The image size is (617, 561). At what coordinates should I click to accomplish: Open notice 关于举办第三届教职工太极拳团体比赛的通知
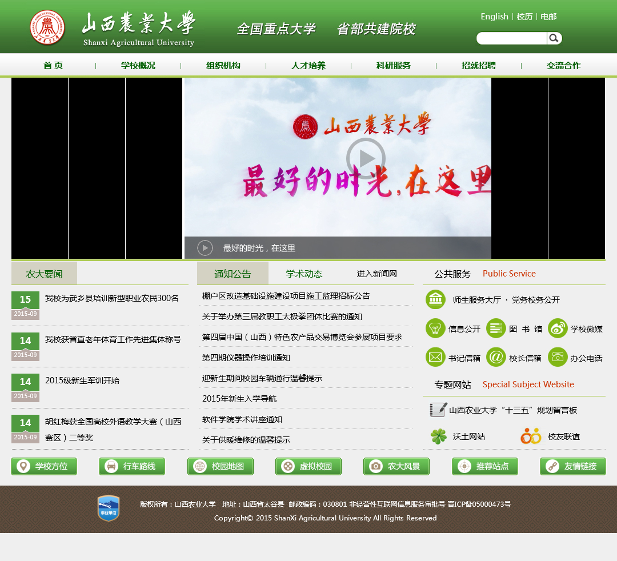point(282,316)
